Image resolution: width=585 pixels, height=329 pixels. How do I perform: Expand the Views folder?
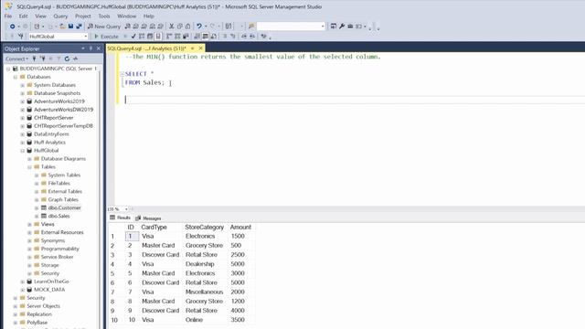click(29, 225)
